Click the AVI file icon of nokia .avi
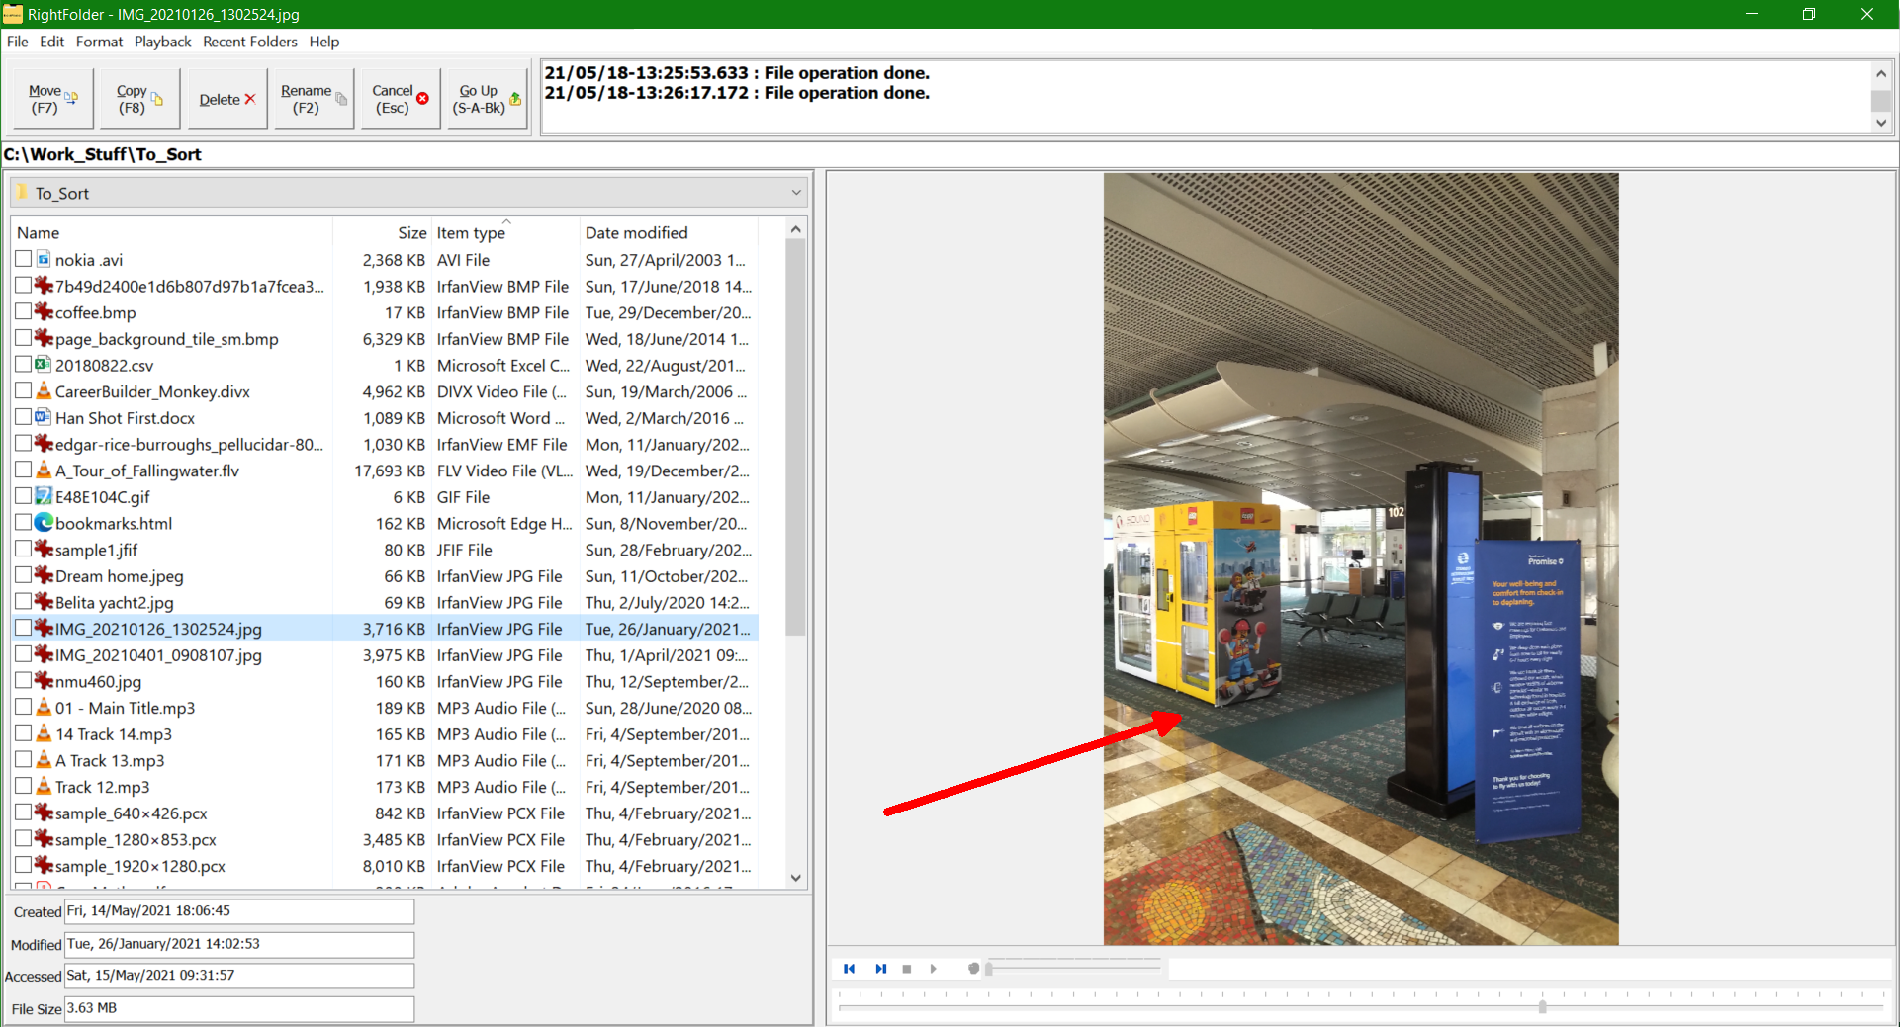This screenshot has height=1027, width=1900. point(44,259)
